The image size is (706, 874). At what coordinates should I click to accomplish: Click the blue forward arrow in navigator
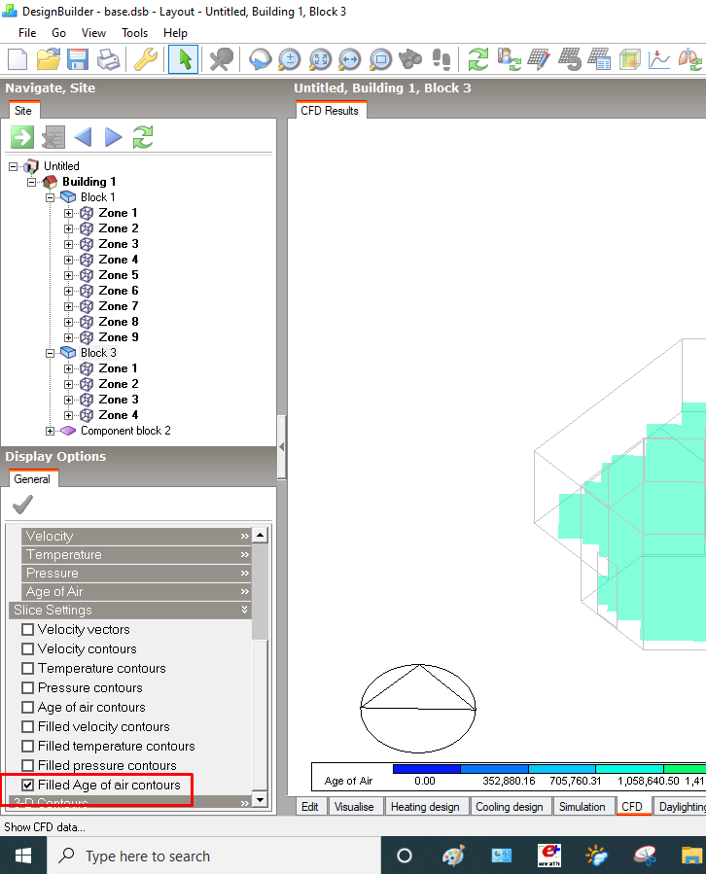click(113, 137)
